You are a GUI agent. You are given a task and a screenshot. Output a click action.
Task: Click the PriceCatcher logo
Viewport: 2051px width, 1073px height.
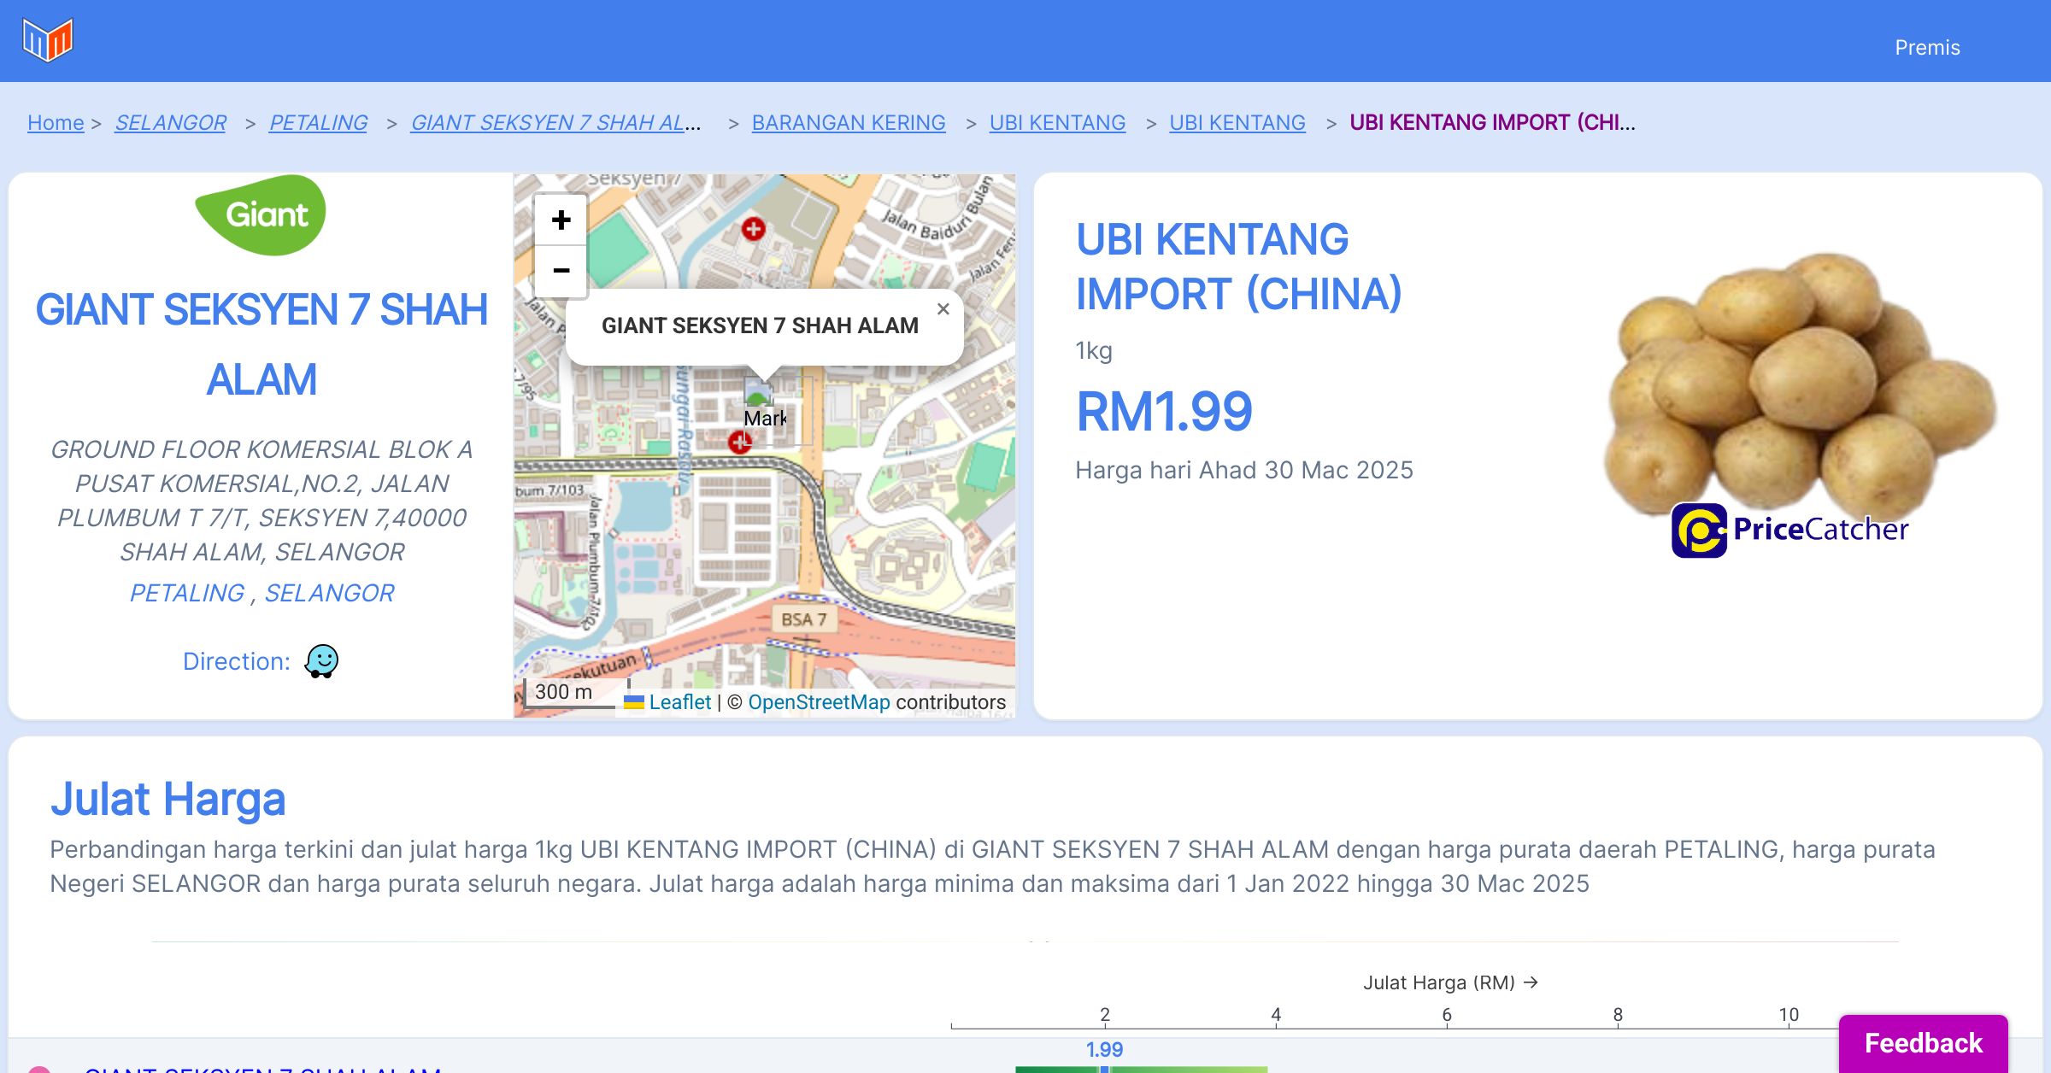1789,530
